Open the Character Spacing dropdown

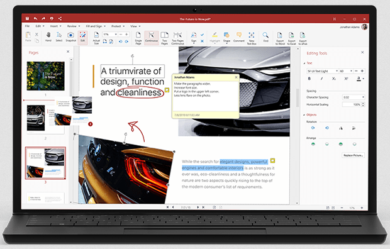tap(363, 97)
